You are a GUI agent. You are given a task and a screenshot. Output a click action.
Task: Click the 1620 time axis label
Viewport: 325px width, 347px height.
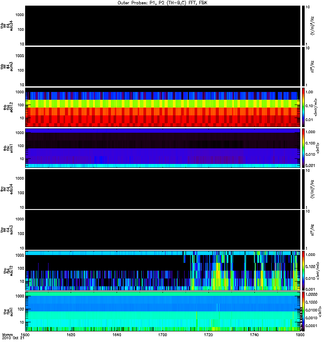coord(71,334)
